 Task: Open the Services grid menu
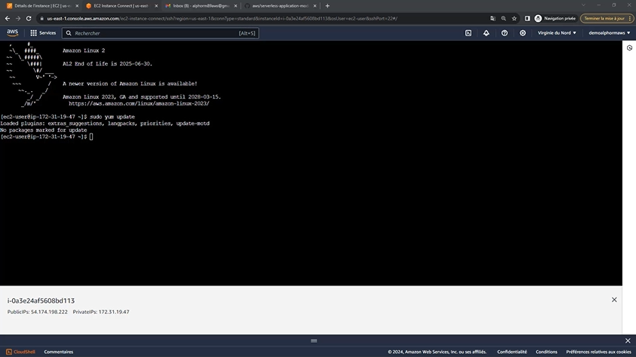pos(43,33)
